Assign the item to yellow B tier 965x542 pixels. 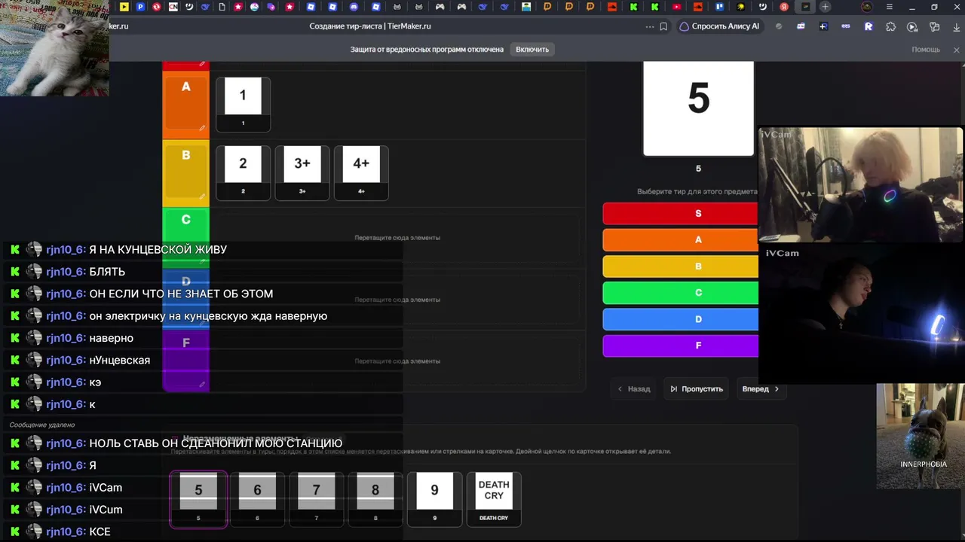click(680, 266)
